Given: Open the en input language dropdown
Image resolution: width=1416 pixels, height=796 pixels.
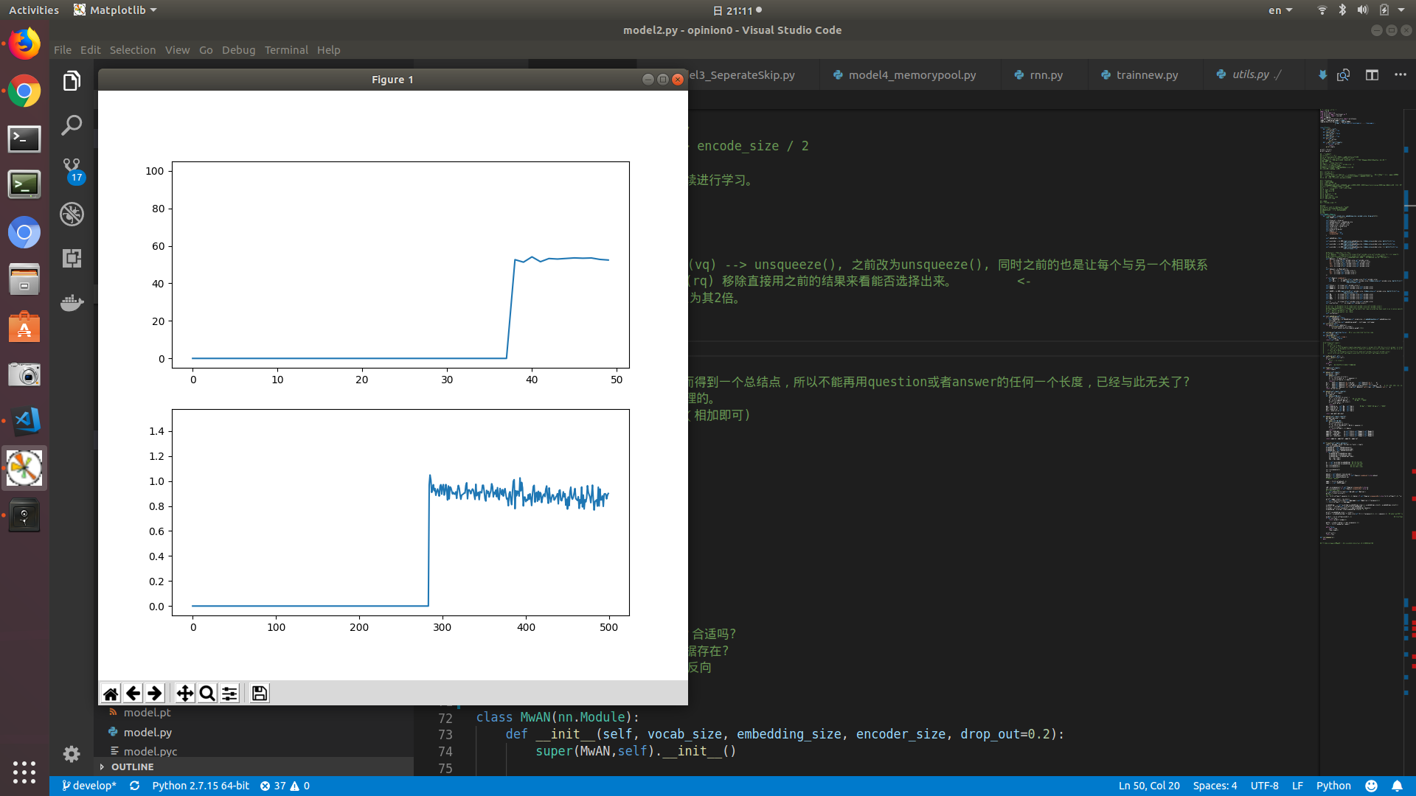Looking at the screenshot, I should click(1280, 10).
